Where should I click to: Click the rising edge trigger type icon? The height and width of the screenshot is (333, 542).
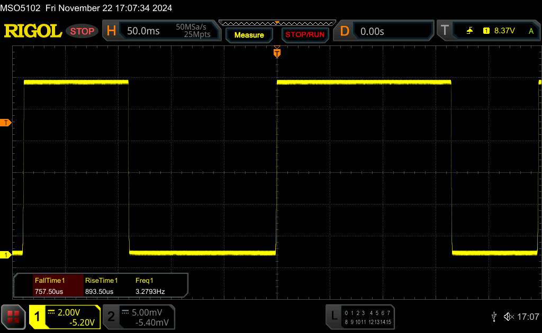[x=469, y=31]
